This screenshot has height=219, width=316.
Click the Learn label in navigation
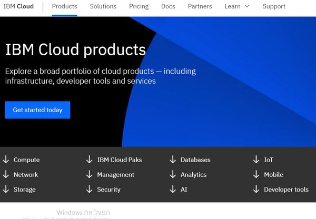pos(233,6)
